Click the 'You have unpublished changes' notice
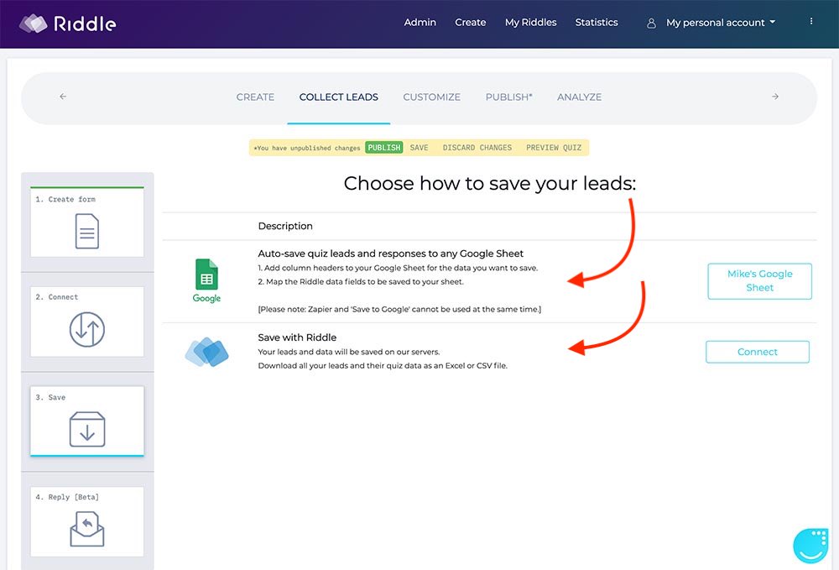 (307, 149)
